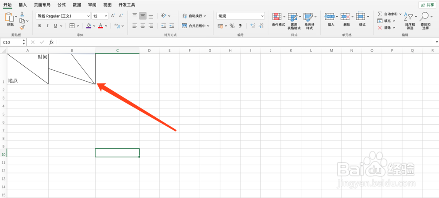Open 排序和筛选 sort and filter
The image size is (439, 198).
(410, 21)
